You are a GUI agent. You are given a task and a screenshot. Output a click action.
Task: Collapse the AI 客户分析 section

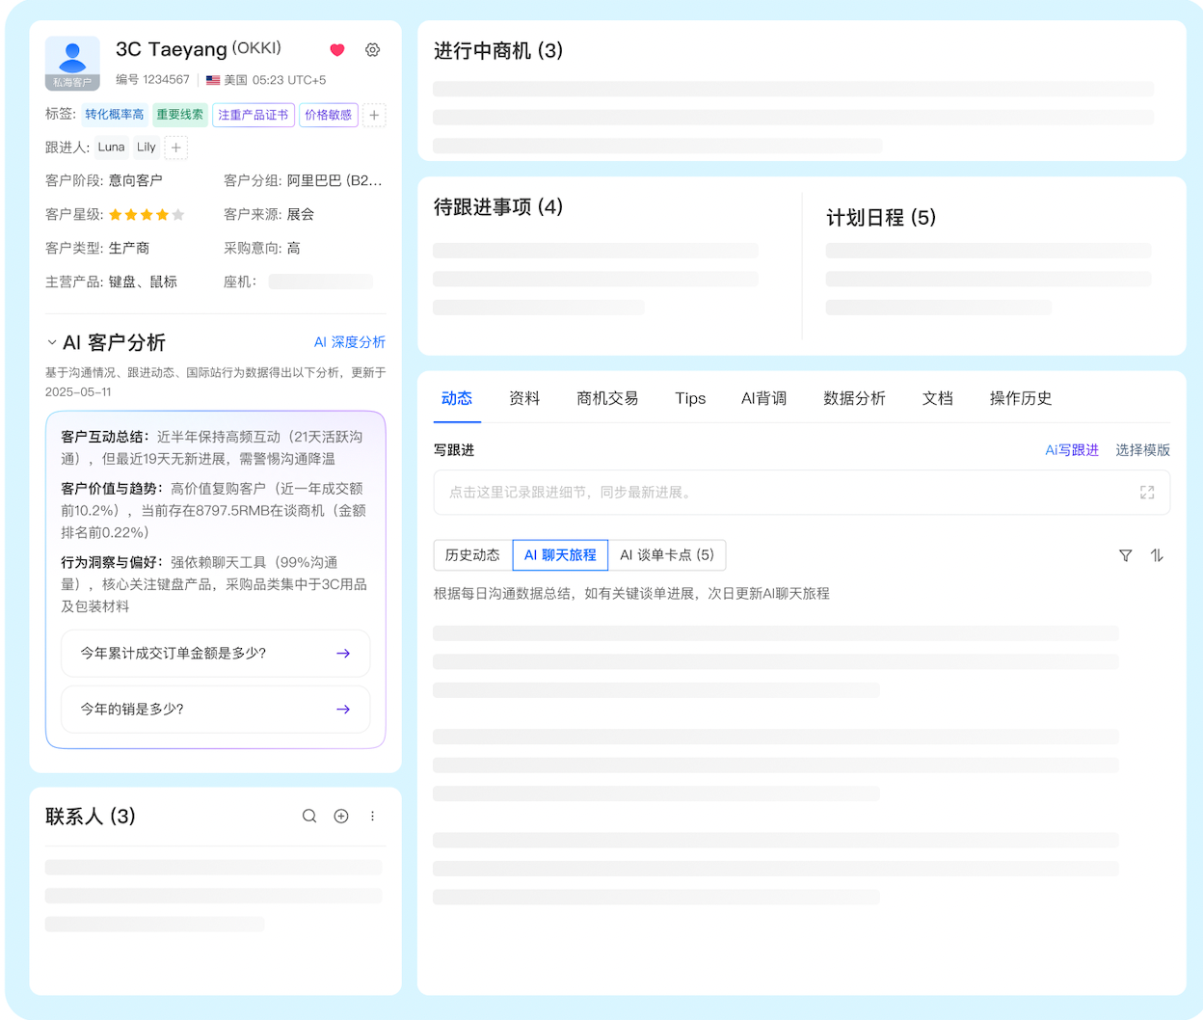(x=52, y=342)
